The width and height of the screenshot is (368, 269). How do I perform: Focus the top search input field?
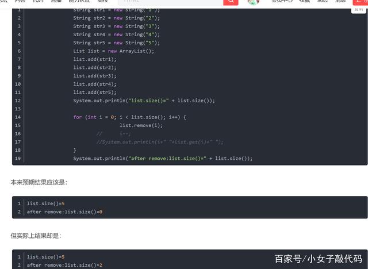point(170,2)
